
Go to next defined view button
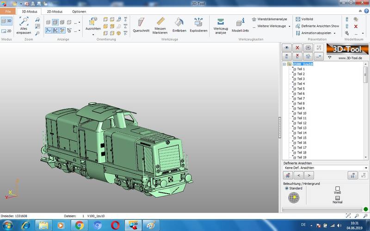coord(309,176)
